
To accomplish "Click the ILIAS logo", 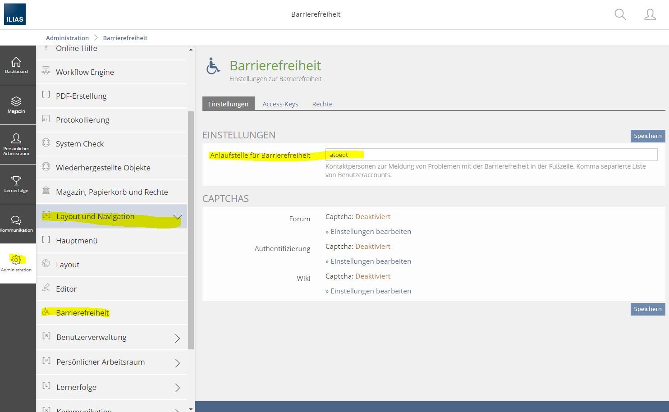I will click(15, 14).
